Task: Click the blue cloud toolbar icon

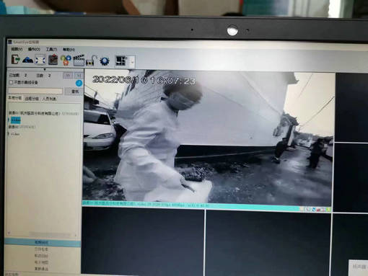Action: point(27,60)
